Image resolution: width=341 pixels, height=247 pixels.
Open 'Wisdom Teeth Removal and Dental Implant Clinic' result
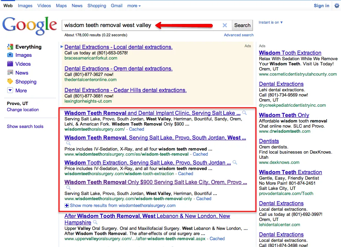[x=152, y=113]
